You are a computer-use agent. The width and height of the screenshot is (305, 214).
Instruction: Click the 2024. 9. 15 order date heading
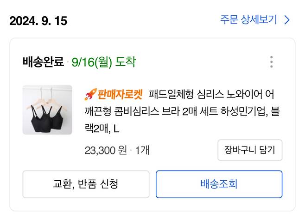pyautogui.click(x=38, y=21)
